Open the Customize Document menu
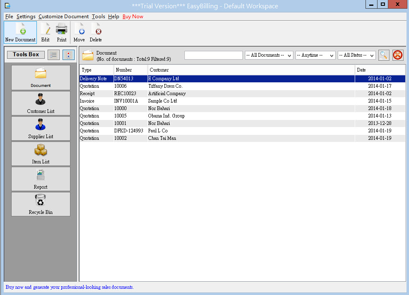 pyautogui.click(x=64, y=17)
